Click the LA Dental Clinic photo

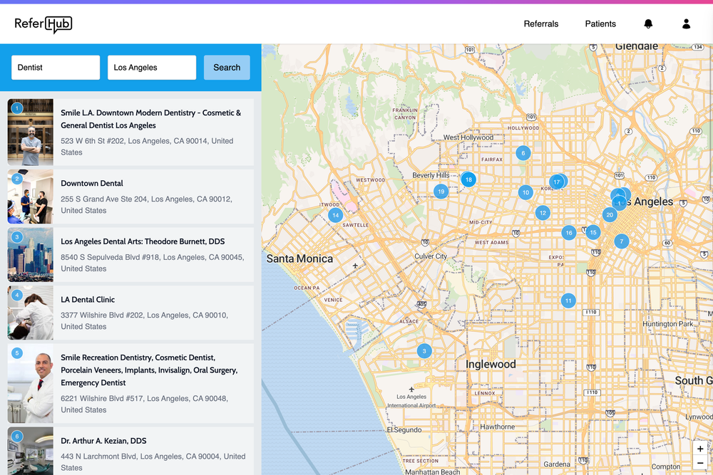click(31, 313)
